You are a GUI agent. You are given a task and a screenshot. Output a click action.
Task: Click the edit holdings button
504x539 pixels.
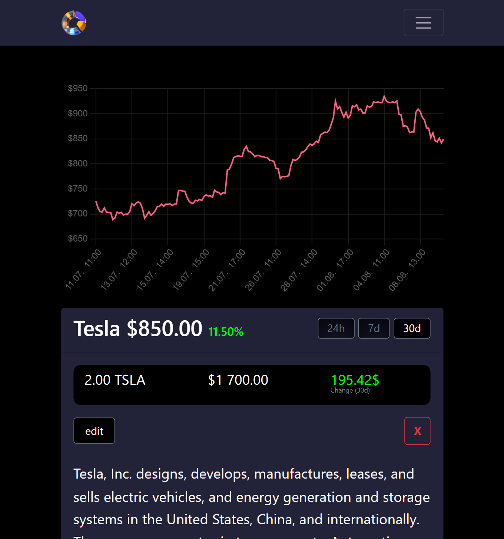tap(94, 431)
